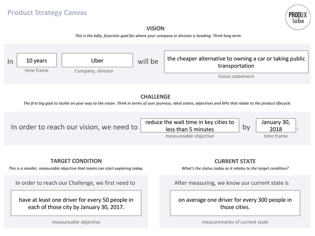Select the '10 years' time frame field
The width and height of the screenshot is (315, 236).
(x=37, y=60)
